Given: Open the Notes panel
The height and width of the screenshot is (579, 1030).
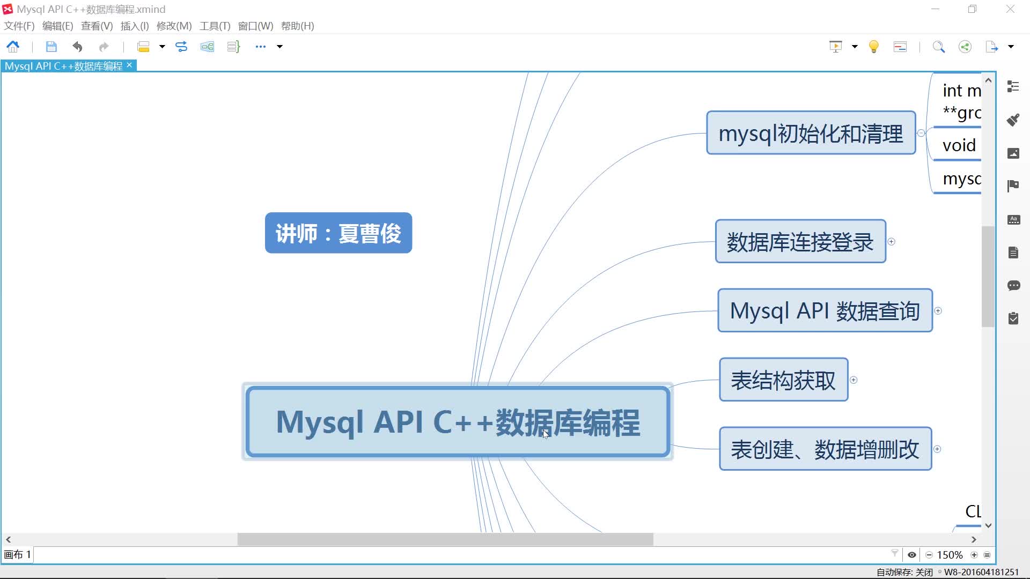Looking at the screenshot, I should pyautogui.click(x=1013, y=253).
